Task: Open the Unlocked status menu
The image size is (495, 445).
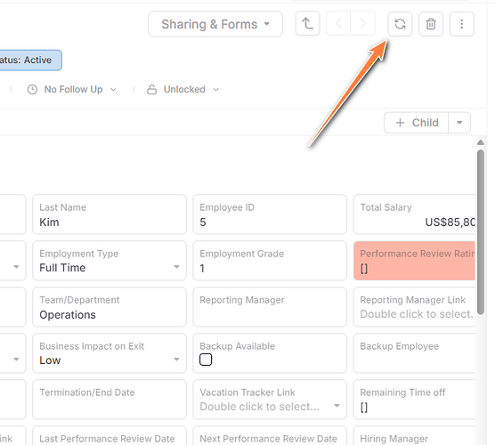Action: tap(183, 90)
